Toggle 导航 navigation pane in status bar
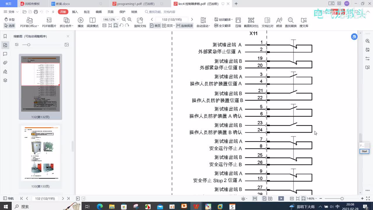This screenshot has height=210, width=373. click(8, 198)
